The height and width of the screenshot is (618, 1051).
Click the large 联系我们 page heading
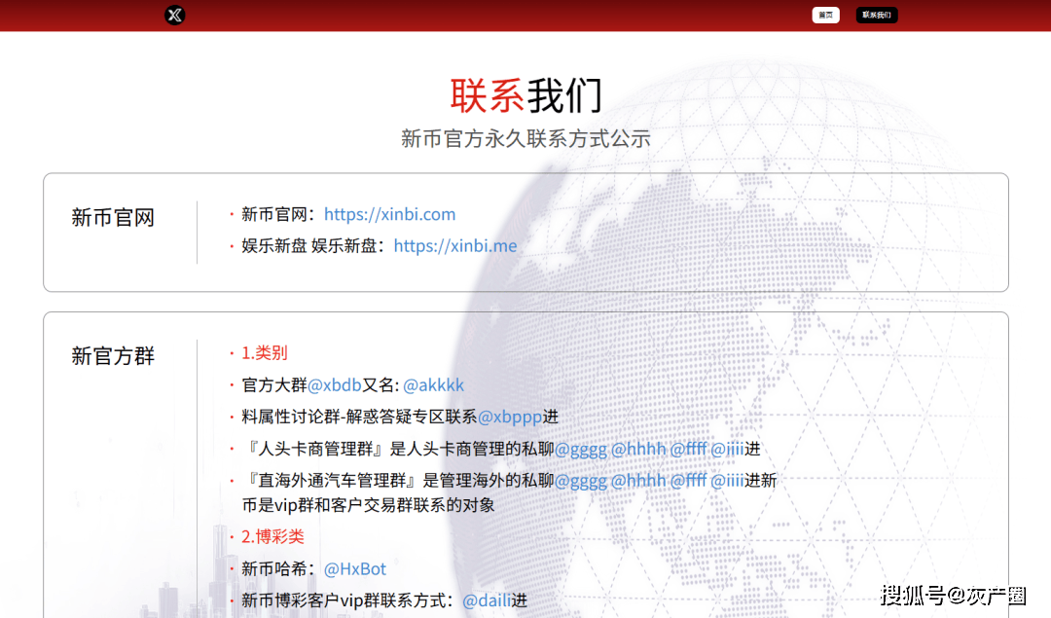[526, 95]
